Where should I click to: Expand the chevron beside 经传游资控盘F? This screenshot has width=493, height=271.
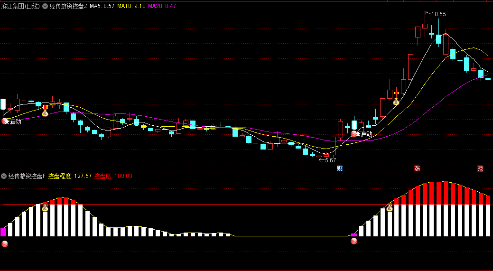[x=4, y=176]
